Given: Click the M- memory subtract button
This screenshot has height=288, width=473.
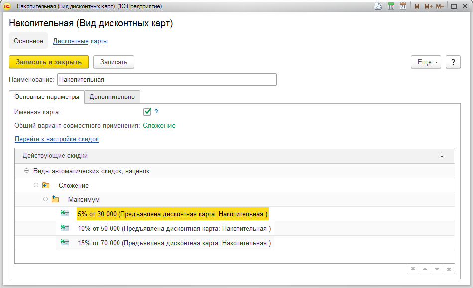Looking at the screenshot, I should pyautogui.click(x=440, y=6).
